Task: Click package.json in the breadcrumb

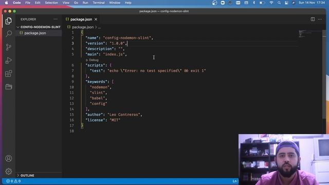Action: [x=83, y=27]
